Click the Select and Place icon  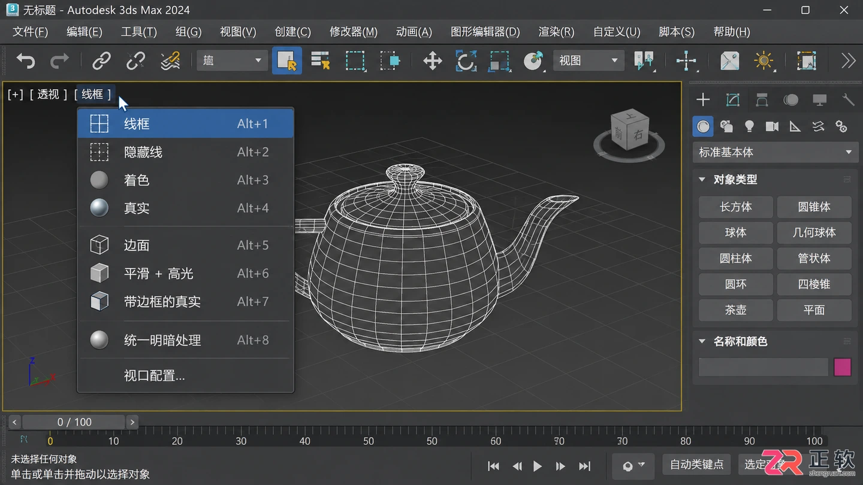pos(533,60)
